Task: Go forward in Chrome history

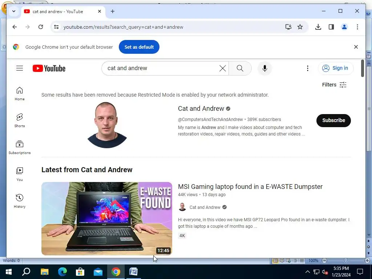Action: pos(28,27)
